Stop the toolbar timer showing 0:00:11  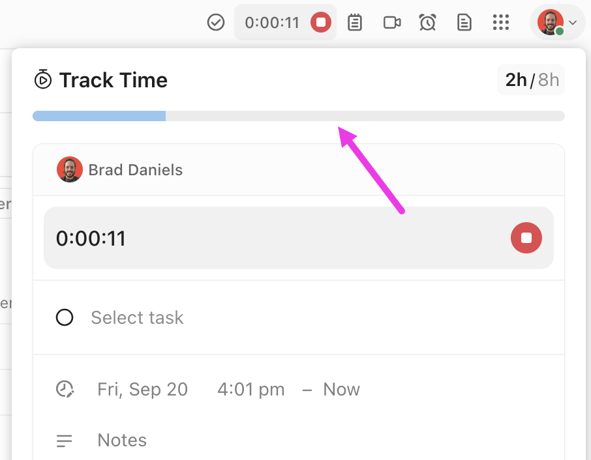(x=320, y=22)
